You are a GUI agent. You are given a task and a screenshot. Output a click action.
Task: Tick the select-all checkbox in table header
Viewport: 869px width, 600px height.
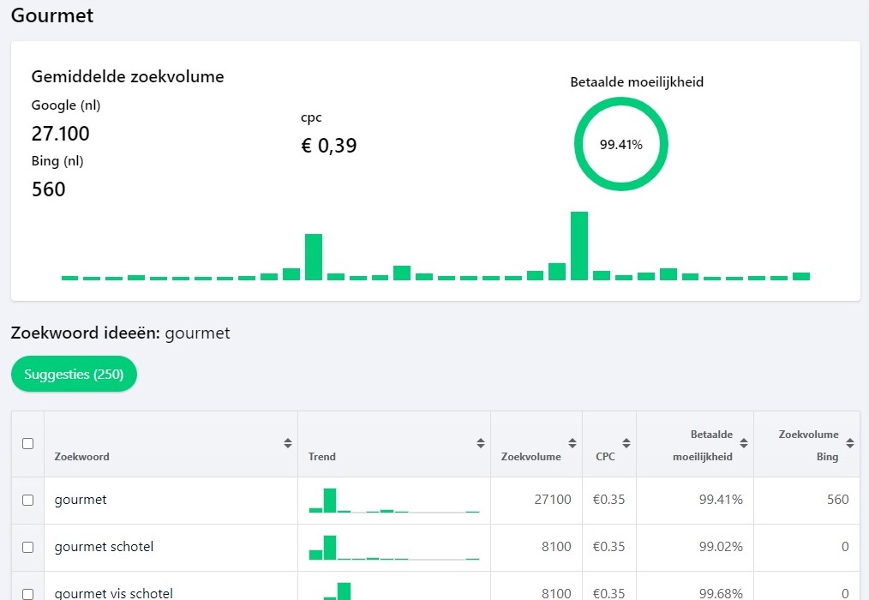click(x=27, y=444)
